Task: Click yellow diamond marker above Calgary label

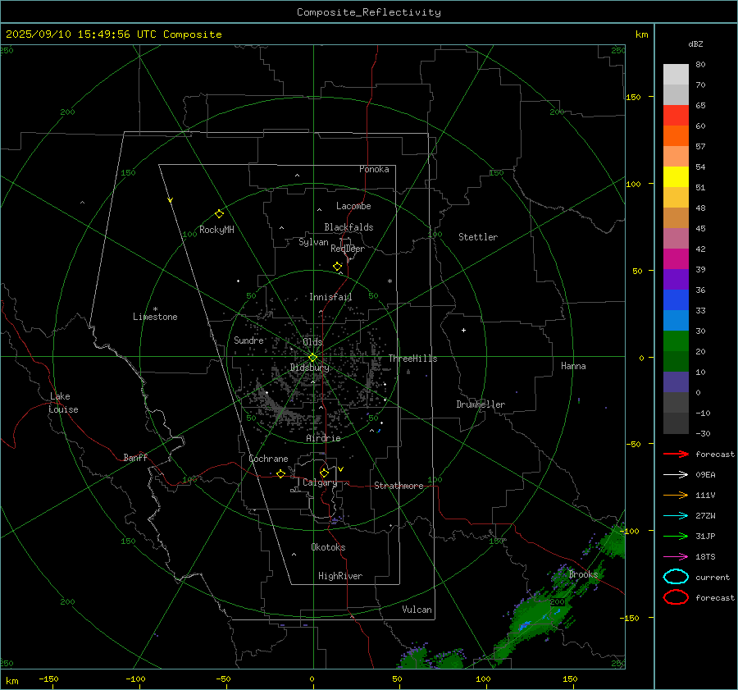Action: tap(324, 473)
